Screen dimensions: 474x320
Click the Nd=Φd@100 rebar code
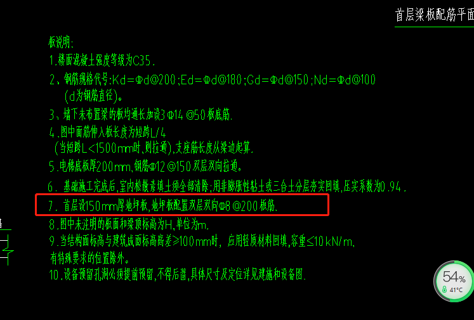coord(345,80)
